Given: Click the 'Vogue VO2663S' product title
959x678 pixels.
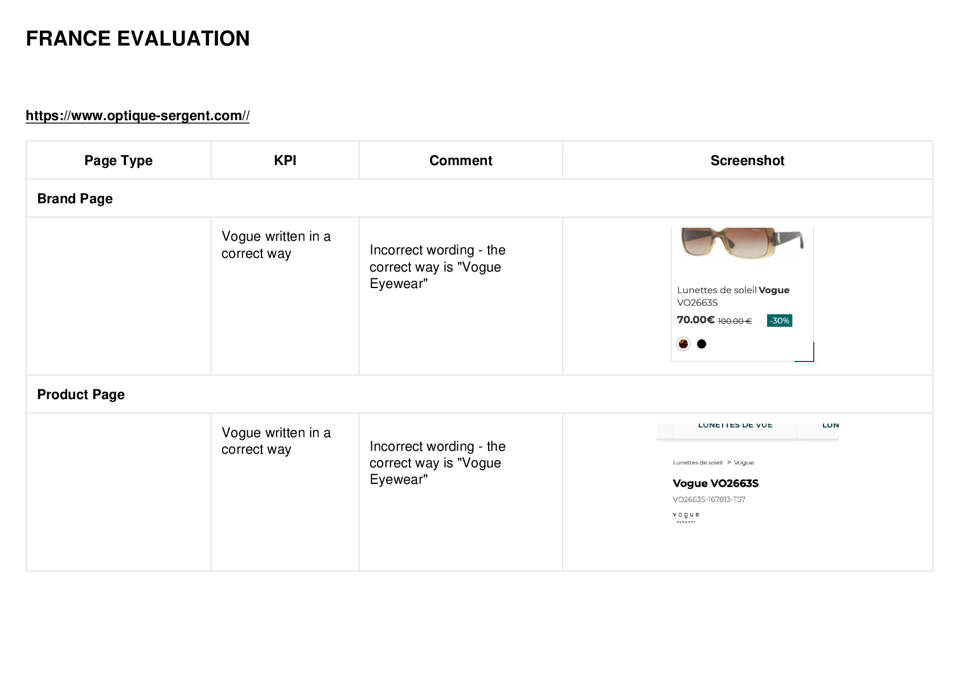Looking at the screenshot, I should (x=716, y=483).
